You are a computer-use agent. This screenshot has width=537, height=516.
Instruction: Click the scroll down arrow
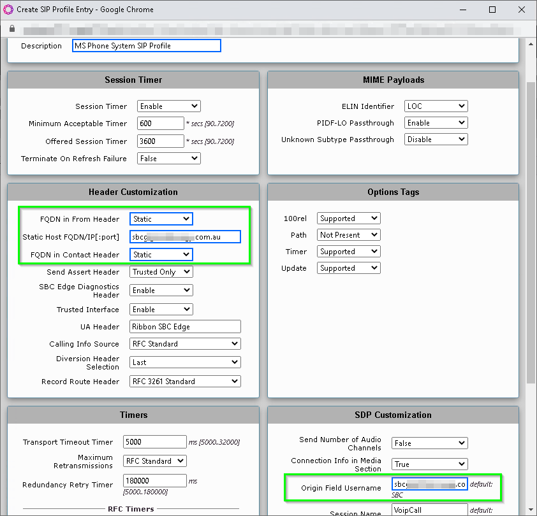coord(531,510)
